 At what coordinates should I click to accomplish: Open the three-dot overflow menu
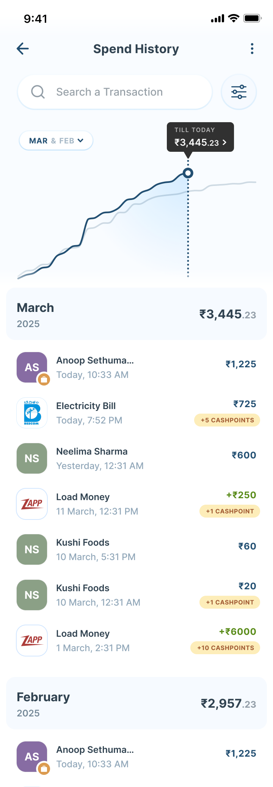pos(252,49)
